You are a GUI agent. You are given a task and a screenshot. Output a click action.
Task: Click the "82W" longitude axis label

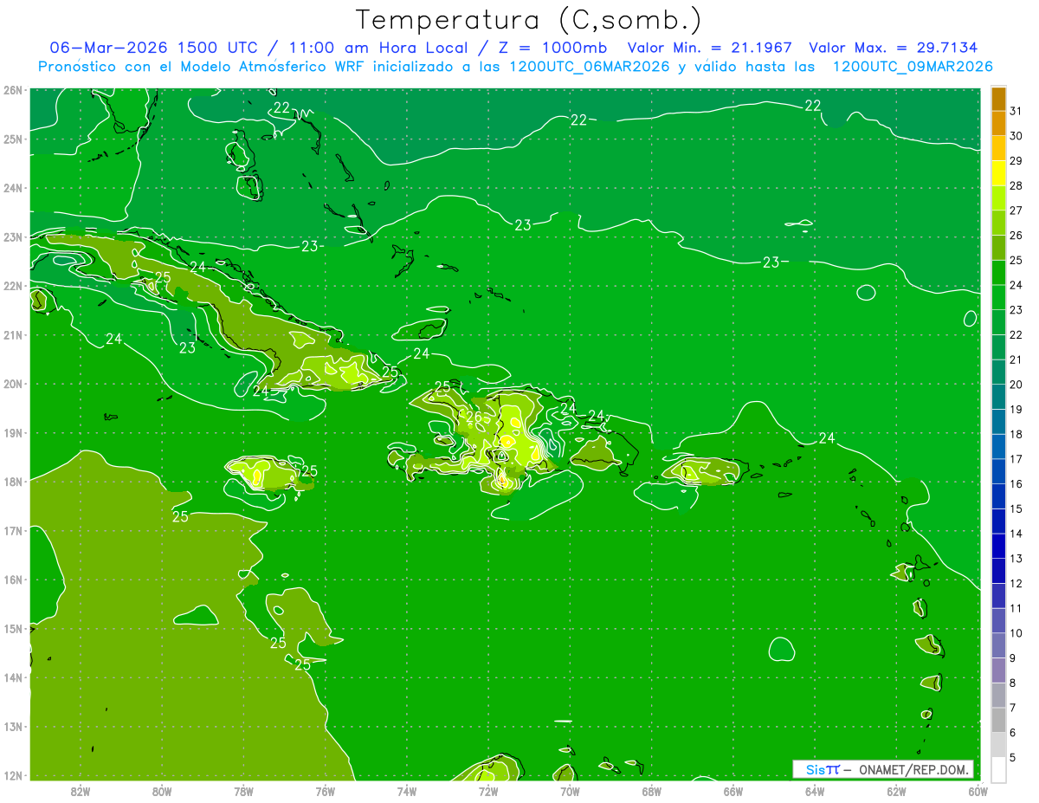click(x=80, y=790)
